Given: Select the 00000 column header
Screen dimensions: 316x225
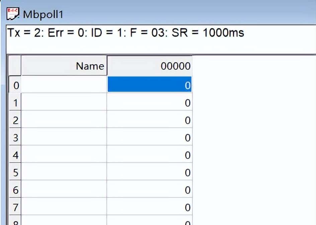Looking at the screenshot, I should 149,66.
